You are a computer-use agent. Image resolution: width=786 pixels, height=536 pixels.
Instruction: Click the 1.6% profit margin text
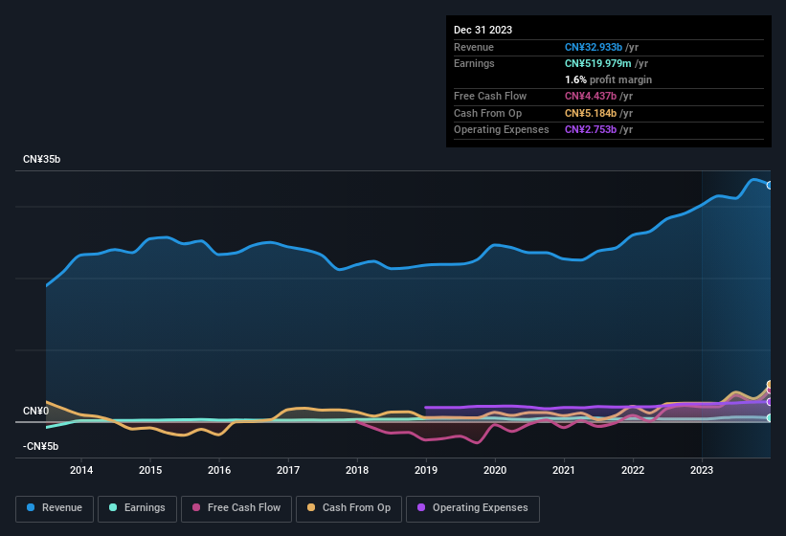608,79
